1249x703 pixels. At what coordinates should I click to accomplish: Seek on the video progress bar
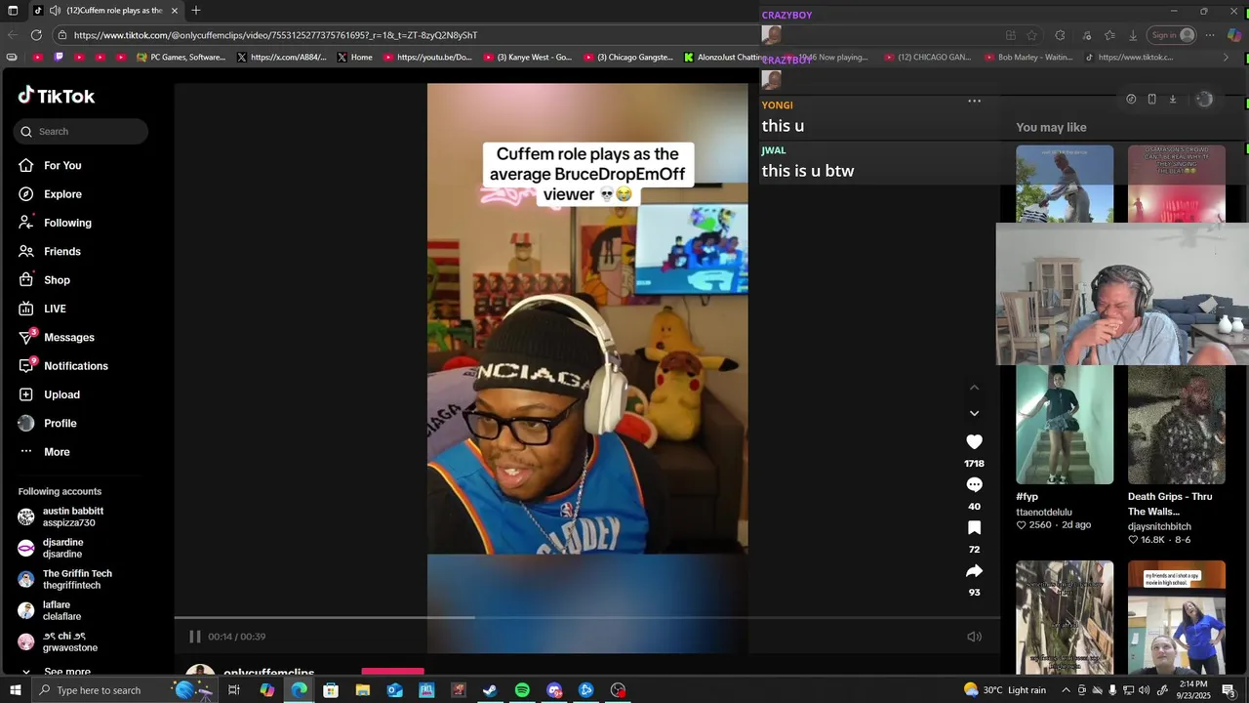click(587, 617)
